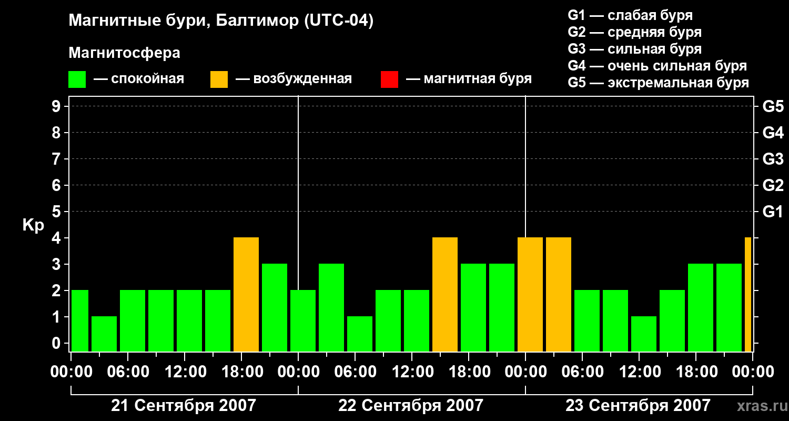Viewport: 789px width, 421px height.
Task: Click the date label «23 Сентября 2007»
Action: (x=638, y=405)
